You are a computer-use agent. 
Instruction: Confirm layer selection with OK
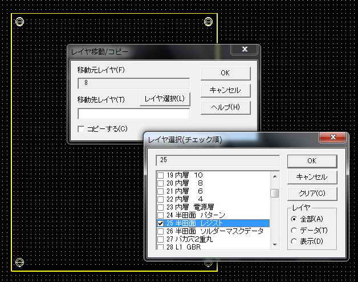[x=312, y=161]
